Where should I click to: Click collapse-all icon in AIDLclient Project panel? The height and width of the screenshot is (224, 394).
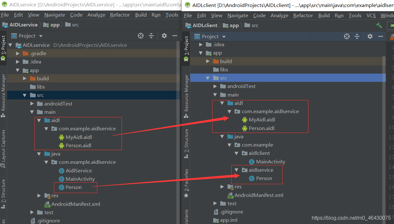357,36
